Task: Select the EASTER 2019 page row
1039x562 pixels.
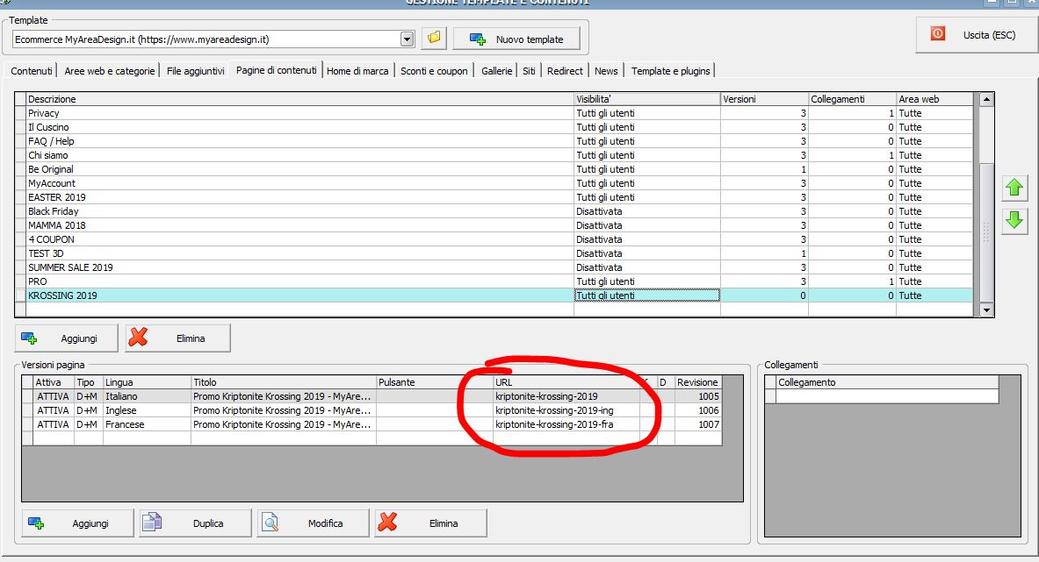Action: click(494, 197)
